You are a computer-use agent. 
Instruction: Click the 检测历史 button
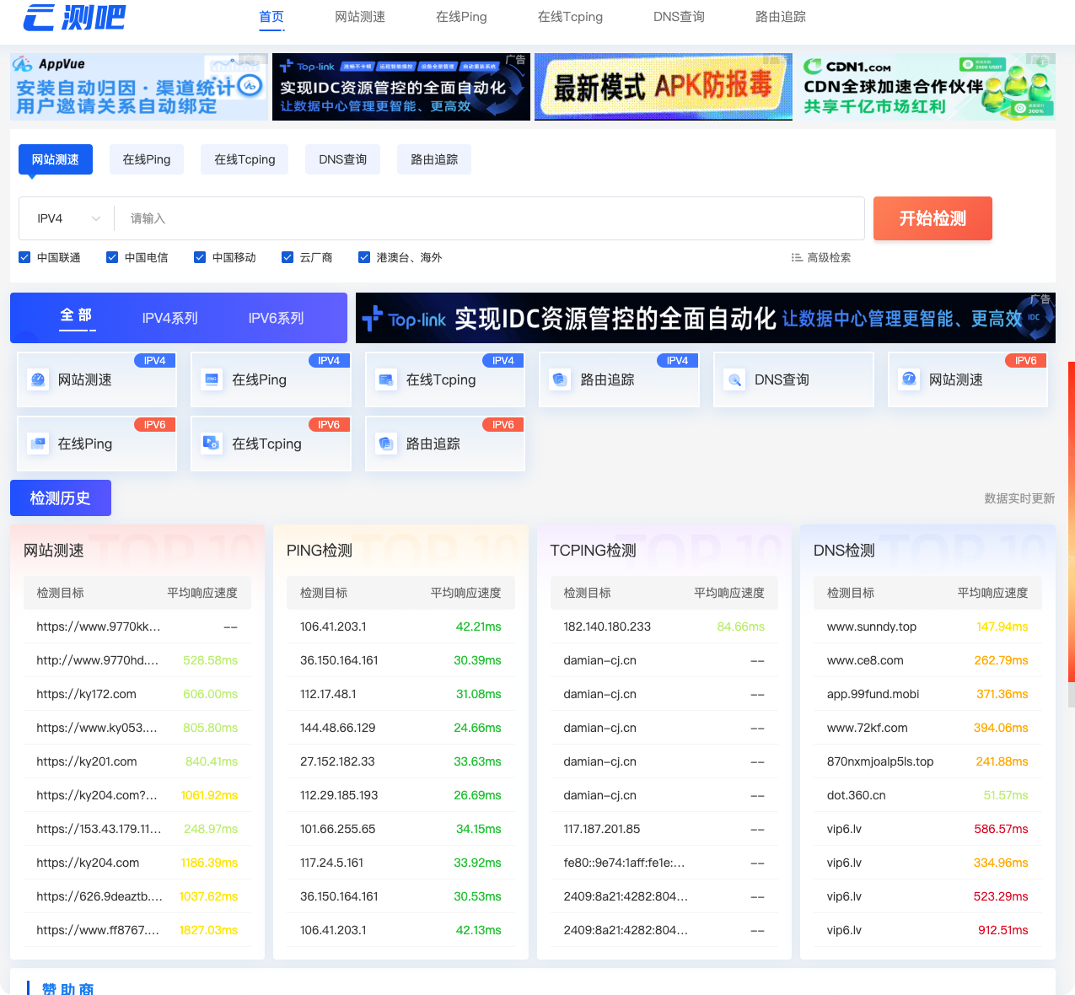[x=61, y=497]
